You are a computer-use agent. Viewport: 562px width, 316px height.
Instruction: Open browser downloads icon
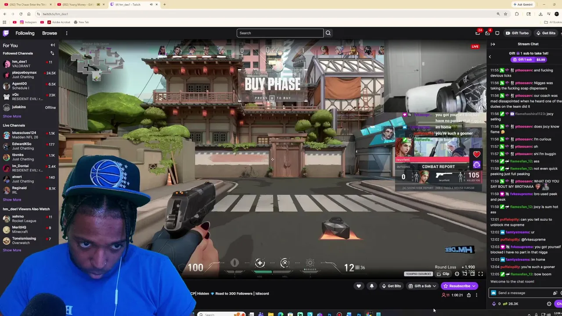[x=540, y=14]
